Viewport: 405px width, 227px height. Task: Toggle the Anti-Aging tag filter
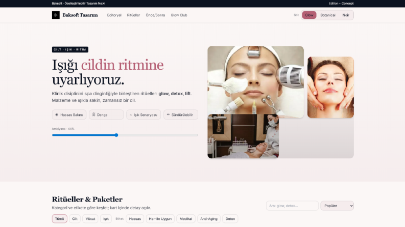209,219
